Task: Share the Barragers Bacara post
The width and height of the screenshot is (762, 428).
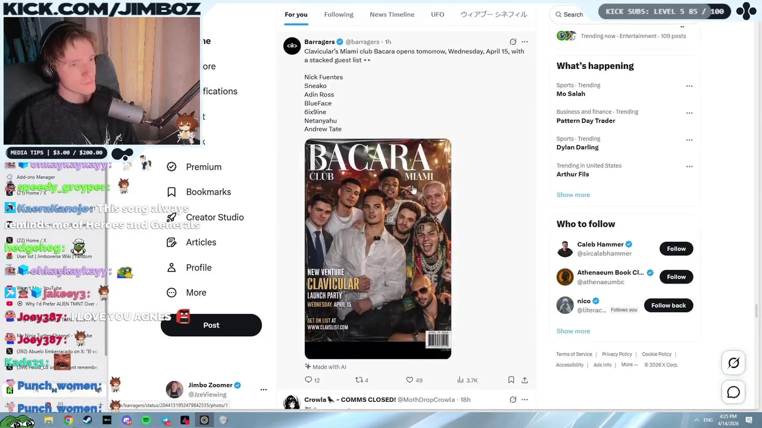Action: [524, 380]
